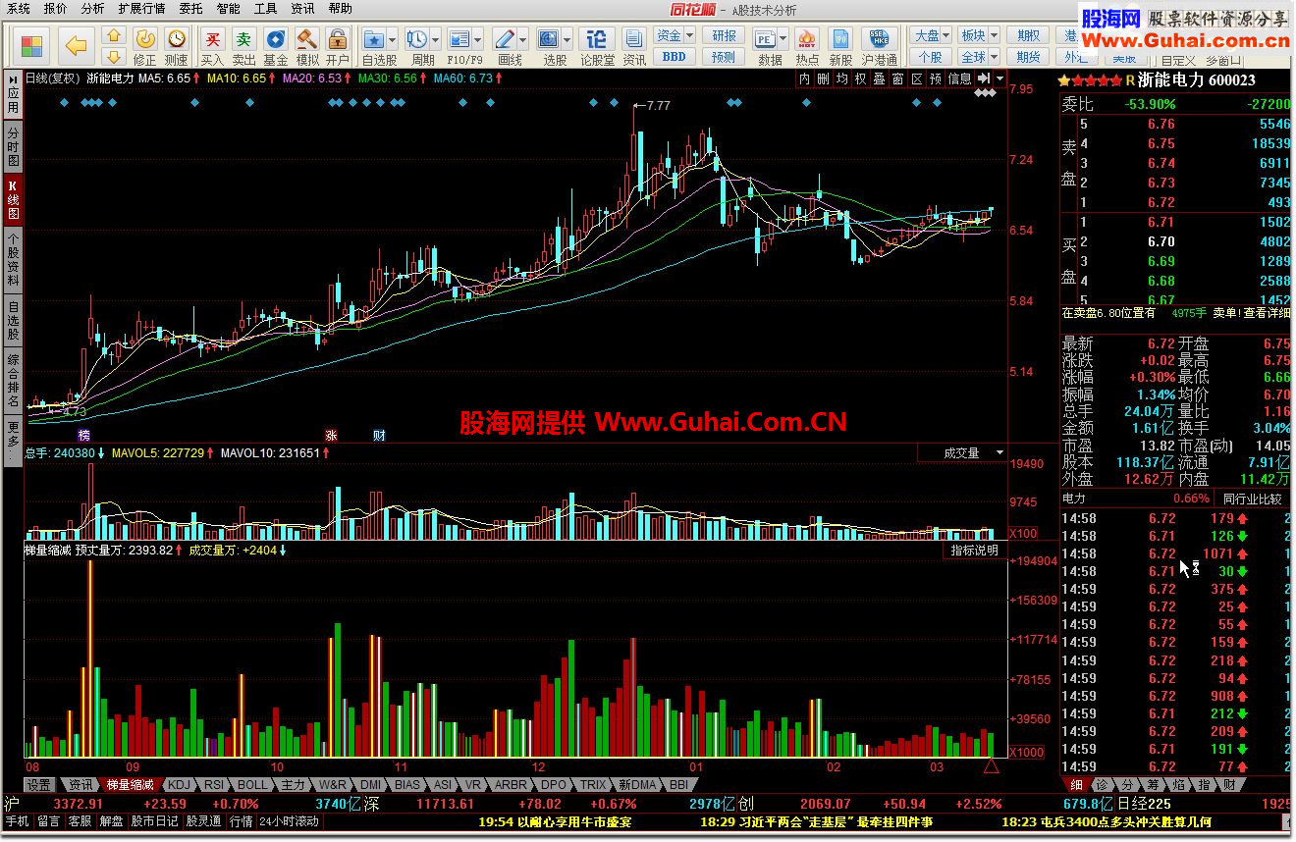1296x842 pixels.
Task: Toggle the 权 ex-rights adjustment option
Action: point(861,79)
